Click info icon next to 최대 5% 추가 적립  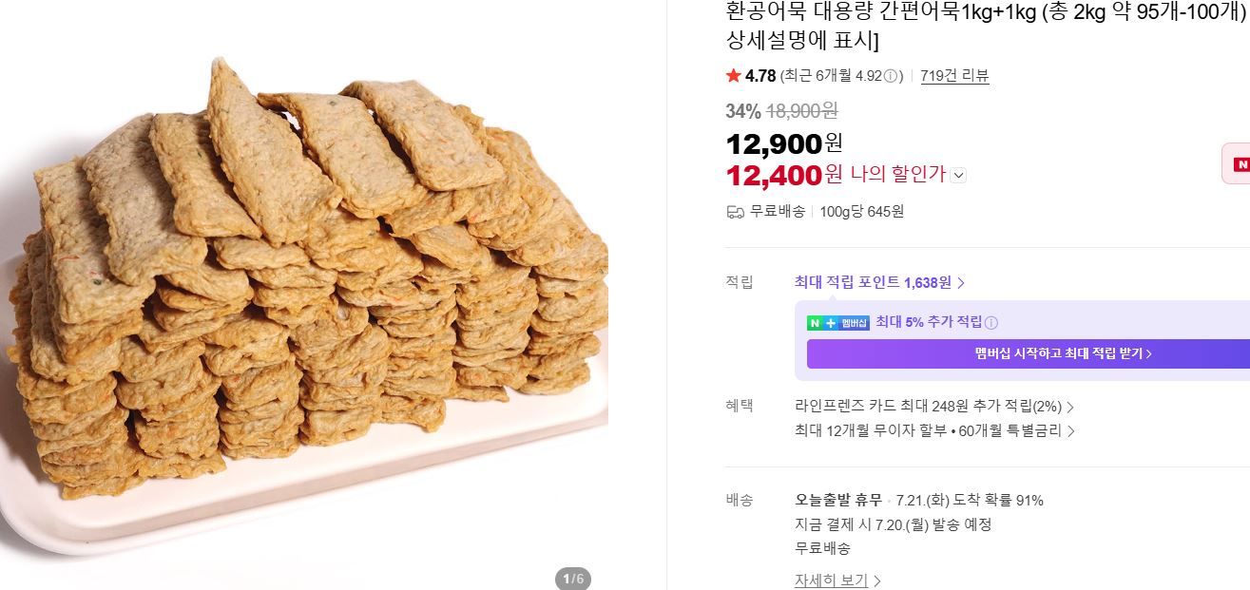[991, 323]
